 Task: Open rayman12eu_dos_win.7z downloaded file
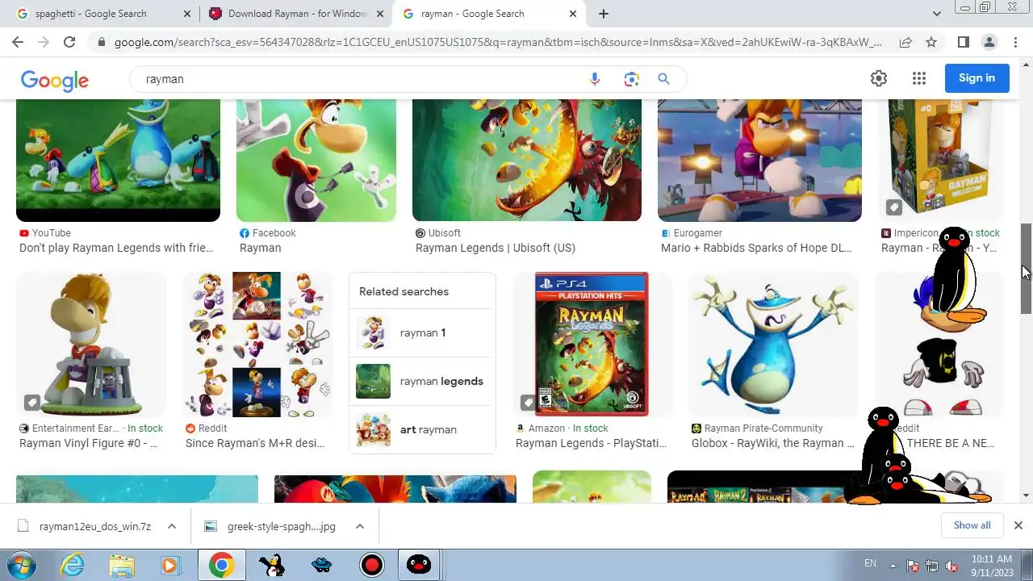[94, 526]
